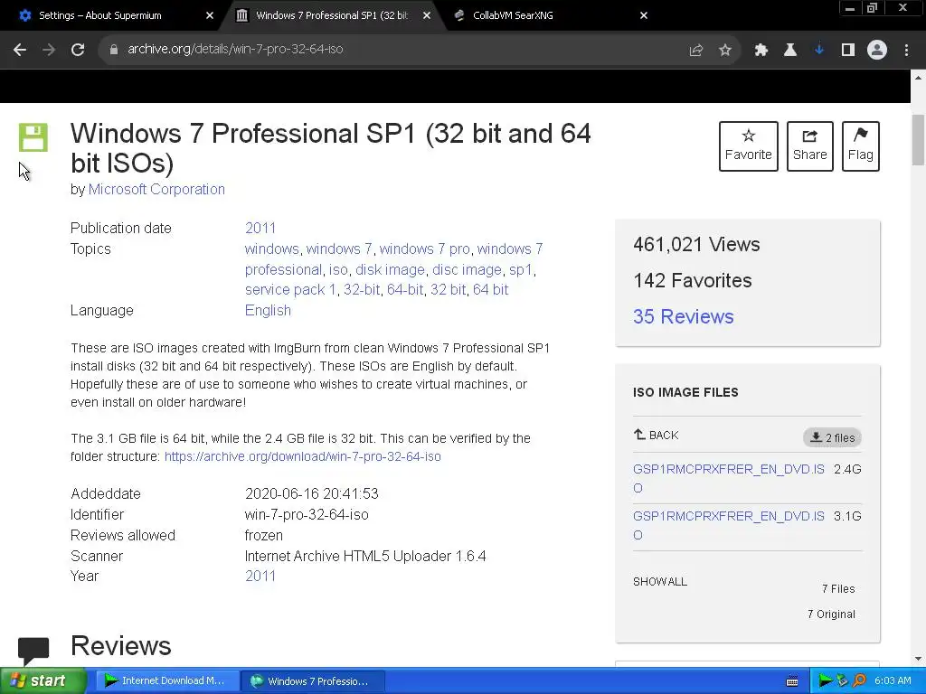Viewport: 926px width, 694px height.
Task: Open the profile avatar menu
Action: pos(877,51)
